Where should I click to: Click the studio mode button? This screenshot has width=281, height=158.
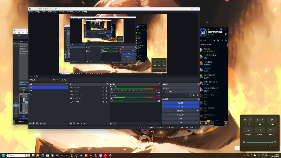click(x=181, y=115)
